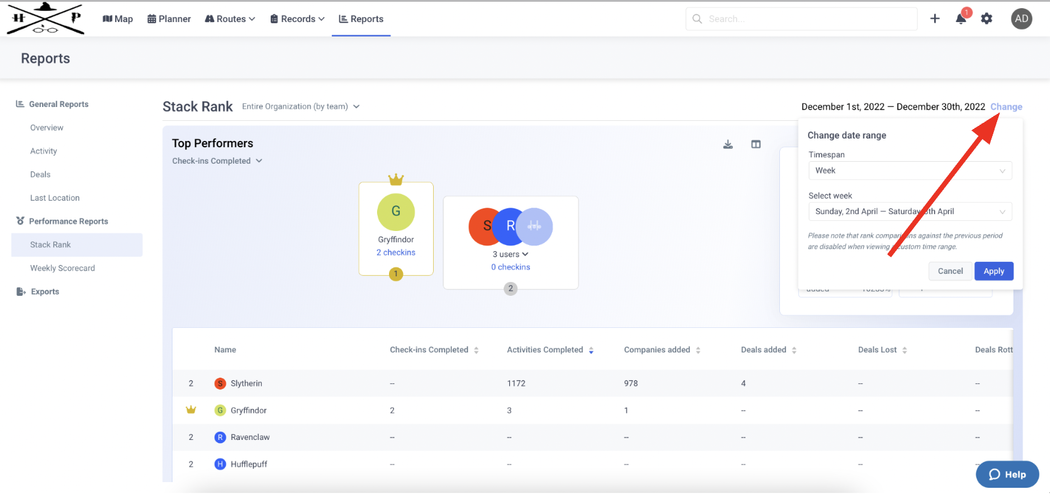Screen dimensions: 1050x501
Task: Open the Select week dropdown
Action: pyautogui.click(x=910, y=211)
